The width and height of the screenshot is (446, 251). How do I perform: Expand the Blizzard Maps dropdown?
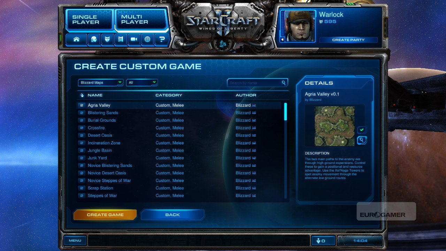[x=100, y=83]
